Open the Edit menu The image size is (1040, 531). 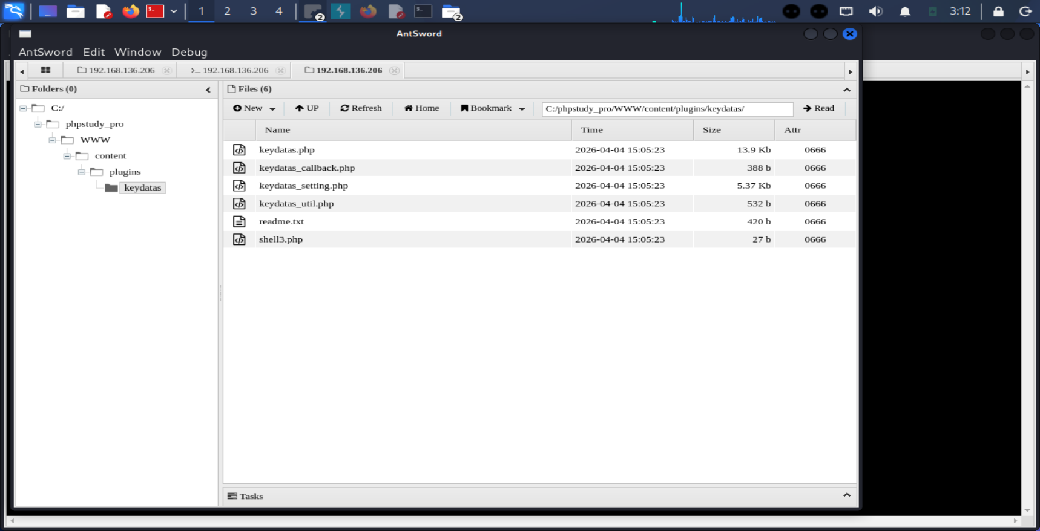point(94,52)
